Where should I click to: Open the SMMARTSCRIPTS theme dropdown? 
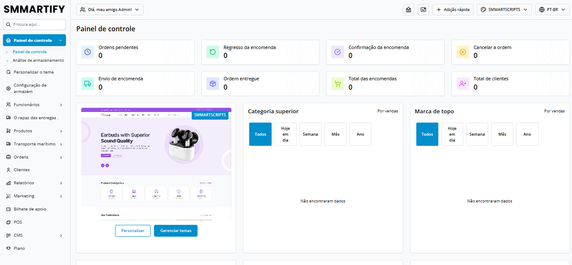pos(504,10)
